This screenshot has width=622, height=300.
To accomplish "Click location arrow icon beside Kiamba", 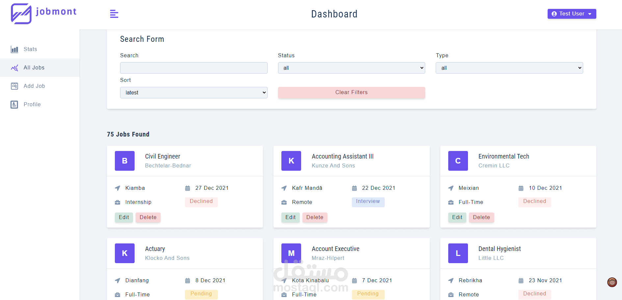I will [x=117, y=188].
